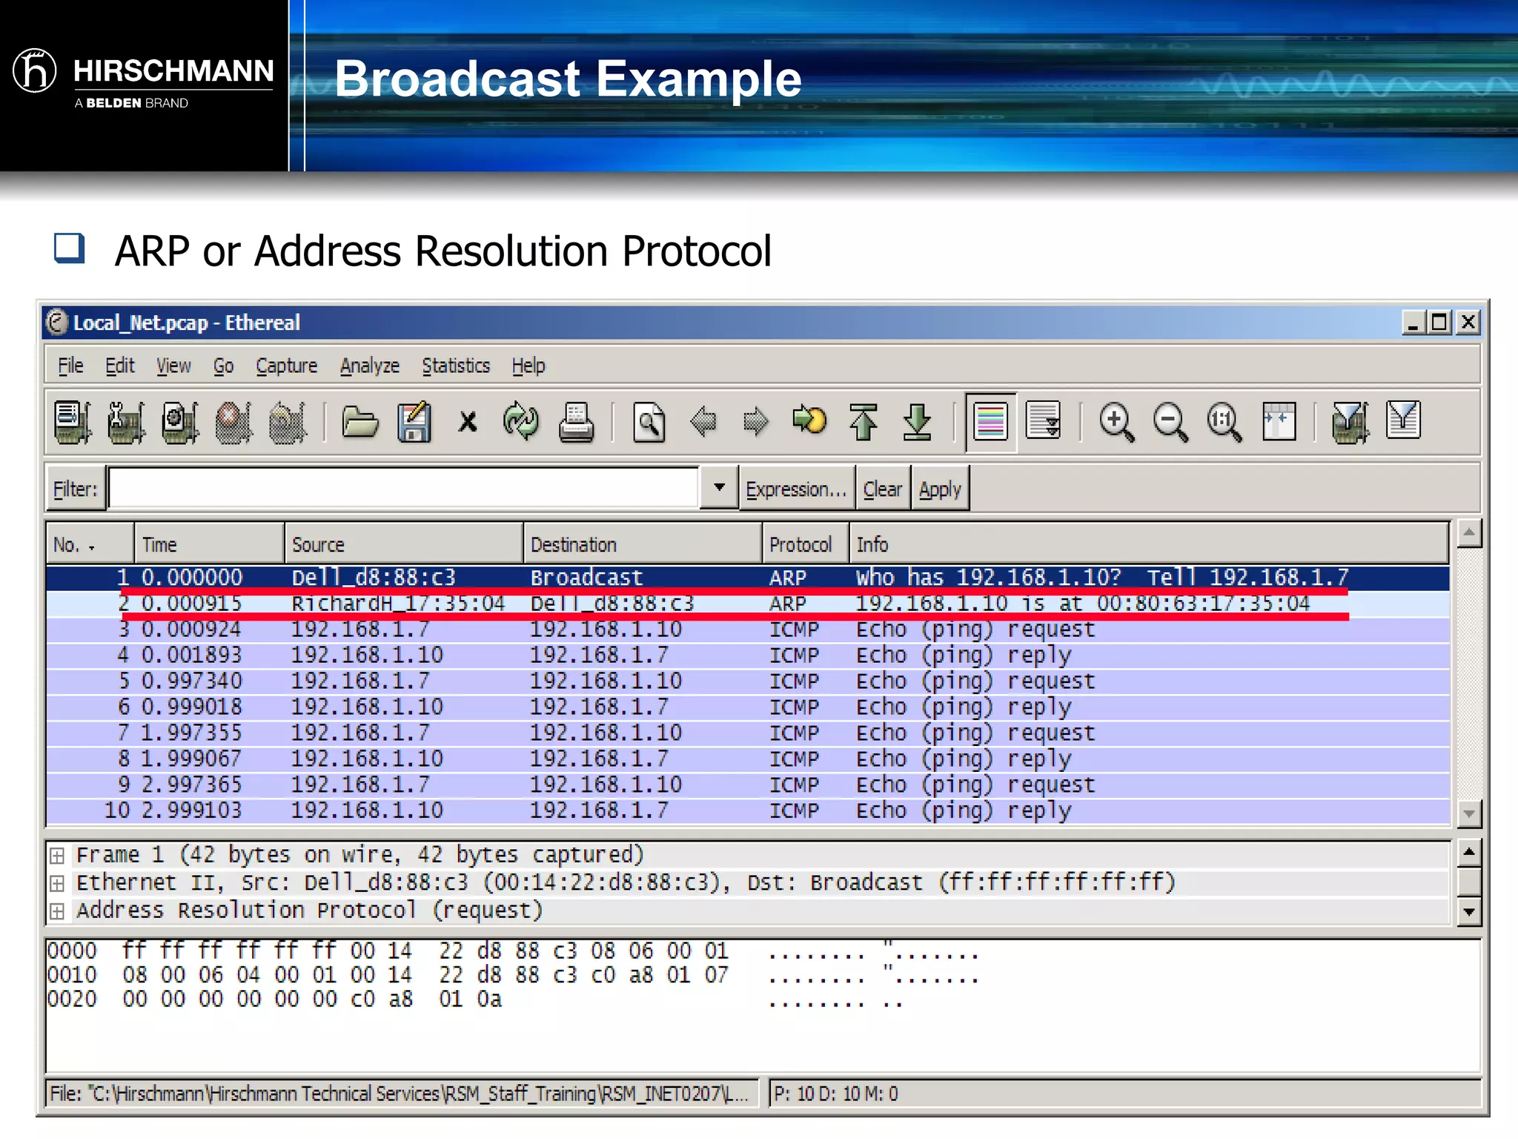
Task: Open the Statistics menu
Action: [456, 366]
